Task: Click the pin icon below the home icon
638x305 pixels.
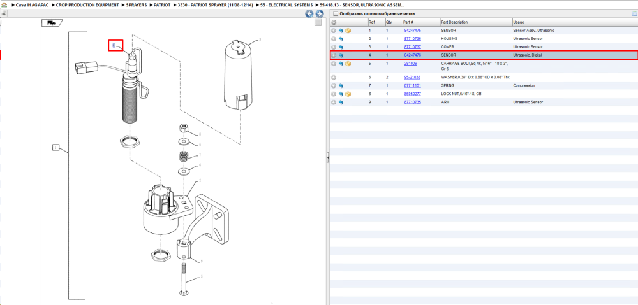Action: point(4,13)
